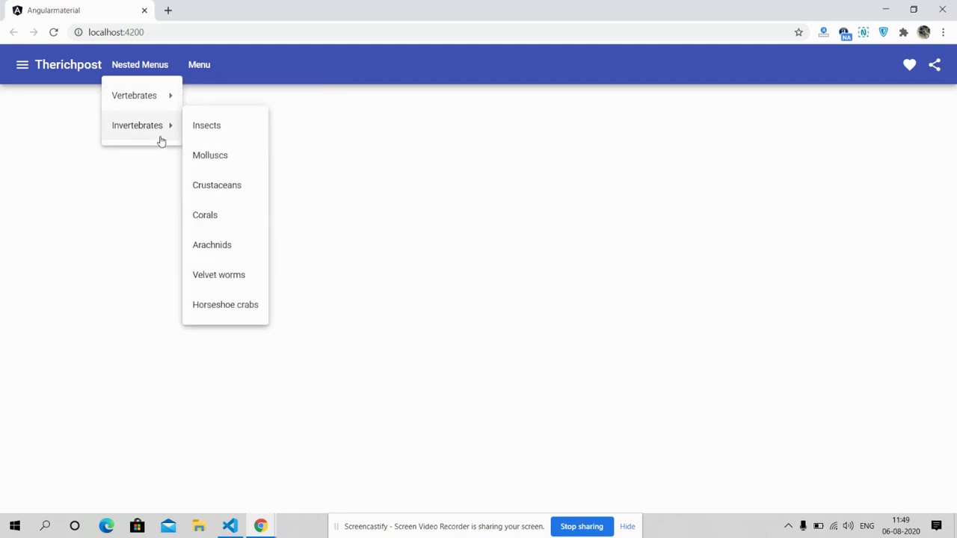Expand the Vertebrates submenu
The width and height of the screenshot is (957, 538).
tap(142, 96)
